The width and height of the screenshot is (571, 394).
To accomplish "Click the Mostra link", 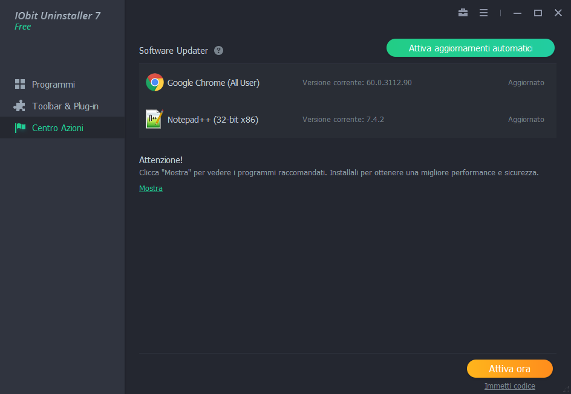I will (151, 189).
